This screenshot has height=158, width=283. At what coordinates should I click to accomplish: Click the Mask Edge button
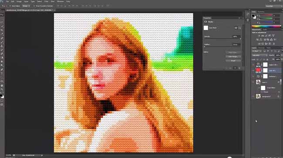233,53
